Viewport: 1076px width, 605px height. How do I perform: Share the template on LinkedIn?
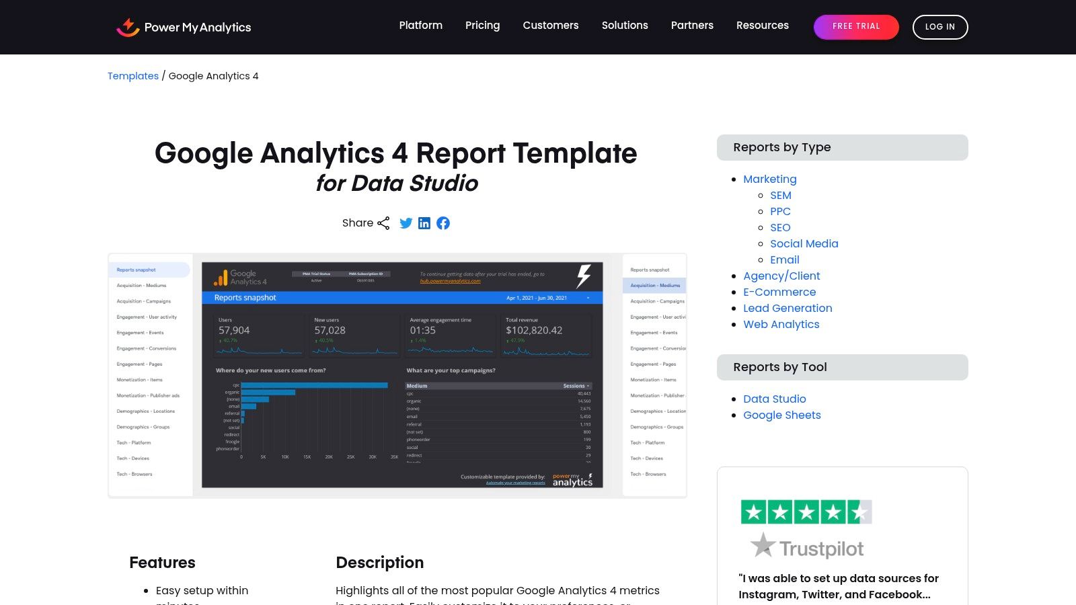coord(424,223)
